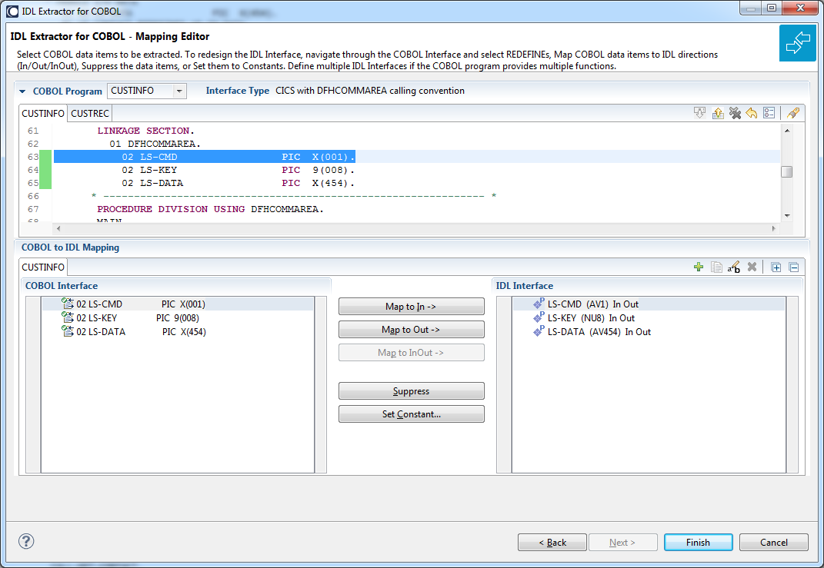Click the Suppress button
Screen dimensions: 824x568
click(x=411, y=391)
